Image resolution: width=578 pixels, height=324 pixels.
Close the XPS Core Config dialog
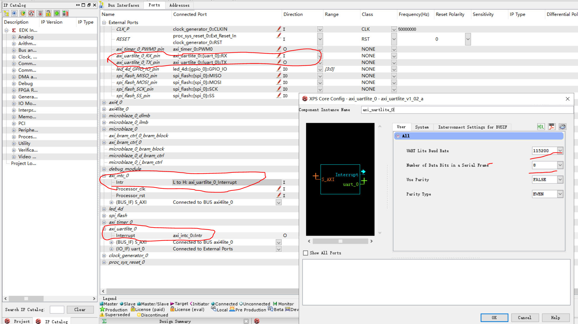click(x=567, y=99)
